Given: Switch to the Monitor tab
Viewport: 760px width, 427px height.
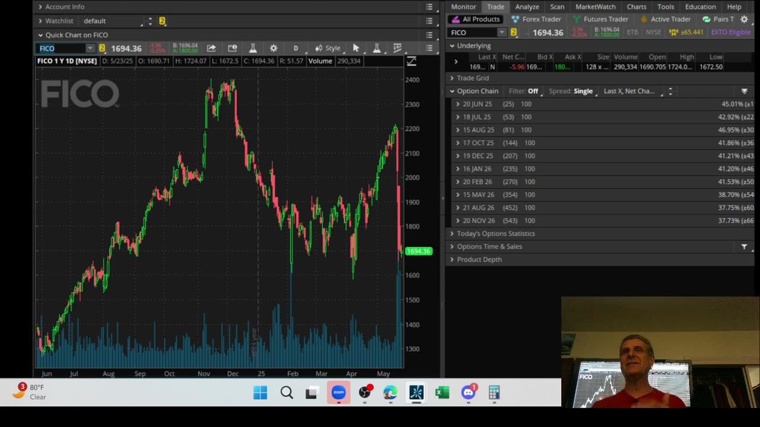Looking at the screenshot, I should tap(463, 7).
